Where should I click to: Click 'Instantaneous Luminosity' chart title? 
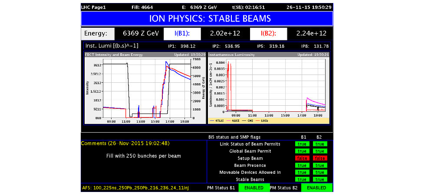point(232,55)
